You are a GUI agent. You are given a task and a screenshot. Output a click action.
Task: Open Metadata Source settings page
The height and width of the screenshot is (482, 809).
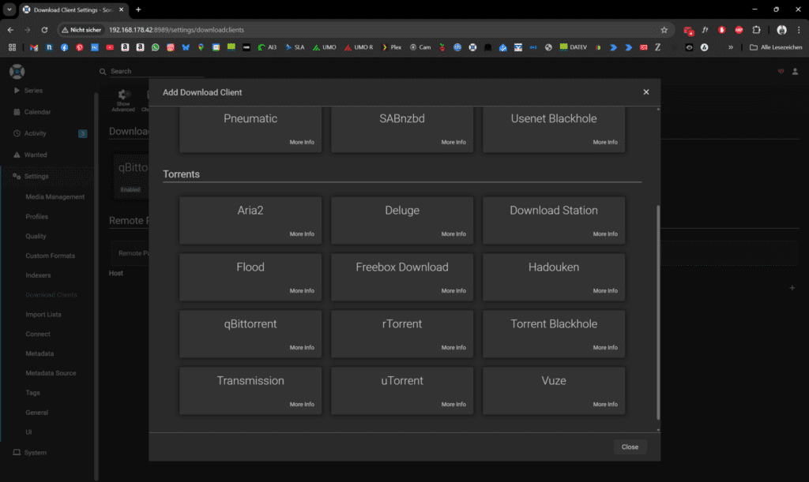tap(51, 373)
